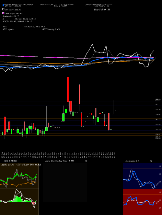Click the 270.07 price axis label
Screen dimensions: 162x215
point(158,114)
